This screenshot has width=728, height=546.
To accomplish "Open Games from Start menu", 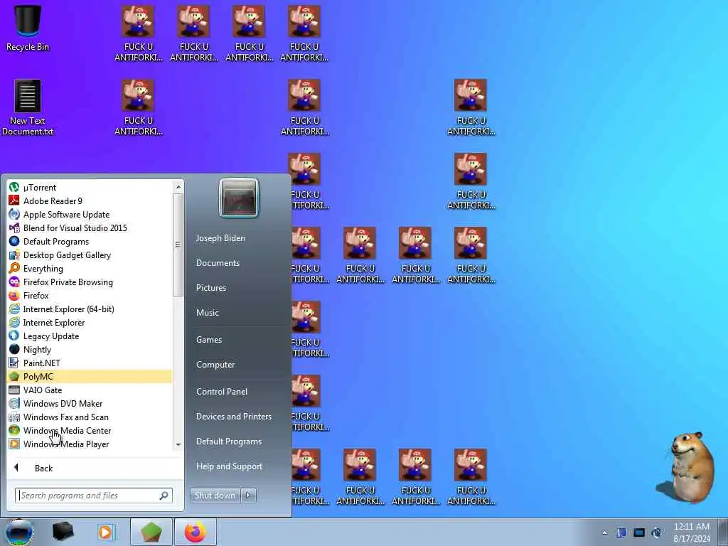I will point(209,340).
